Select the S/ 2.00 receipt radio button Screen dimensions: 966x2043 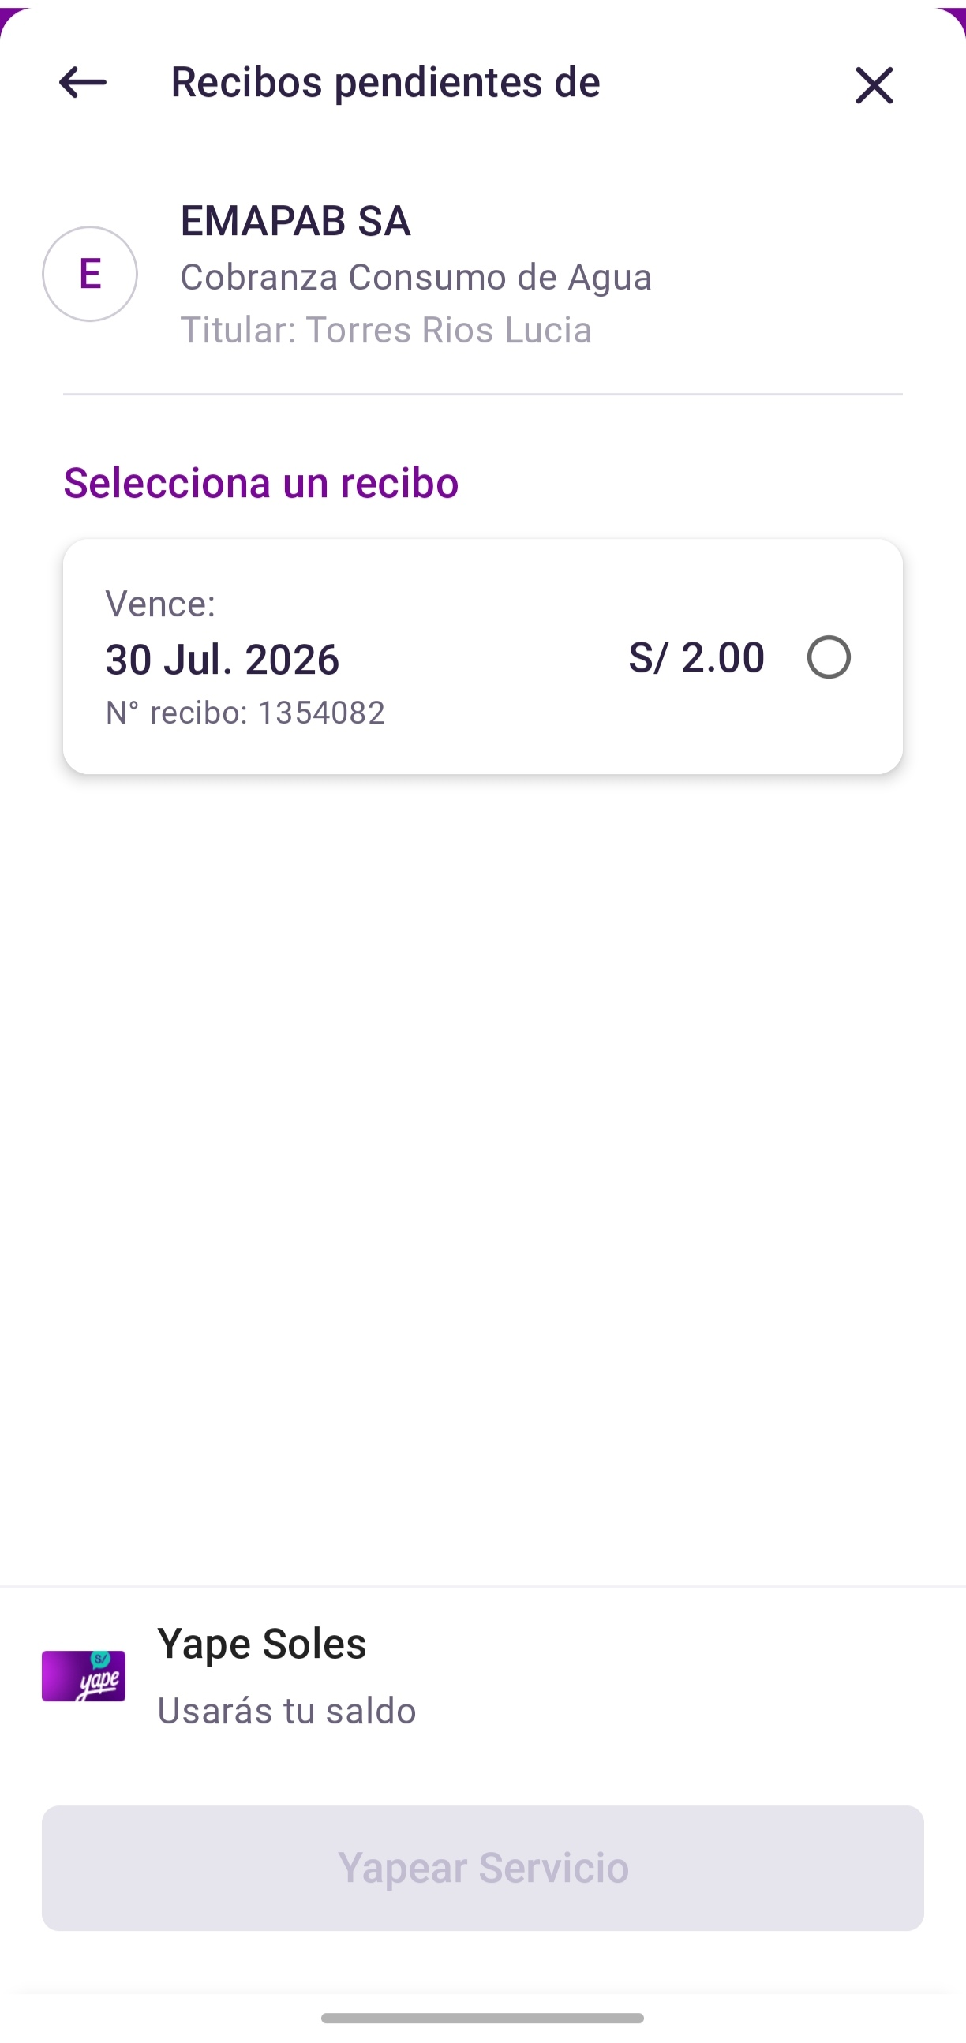coord(829,657)
